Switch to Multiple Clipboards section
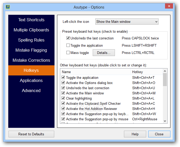180x147 pixels. point(31,30)
